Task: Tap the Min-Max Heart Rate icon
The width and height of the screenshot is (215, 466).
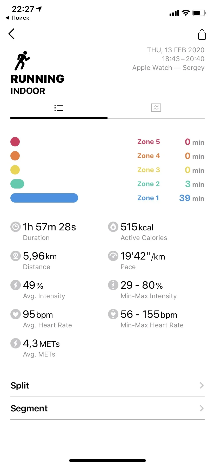Action: tap(113, 314)
